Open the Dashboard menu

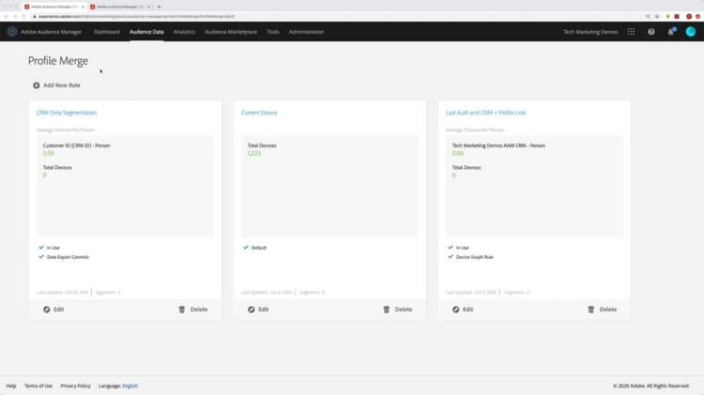[107, 32]
